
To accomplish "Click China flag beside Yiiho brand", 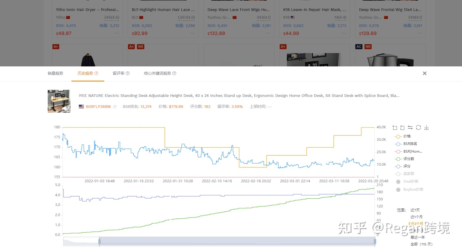I will 68,17.
